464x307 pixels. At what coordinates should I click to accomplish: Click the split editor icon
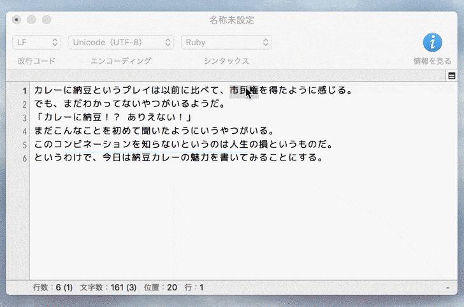click(451, 76)
